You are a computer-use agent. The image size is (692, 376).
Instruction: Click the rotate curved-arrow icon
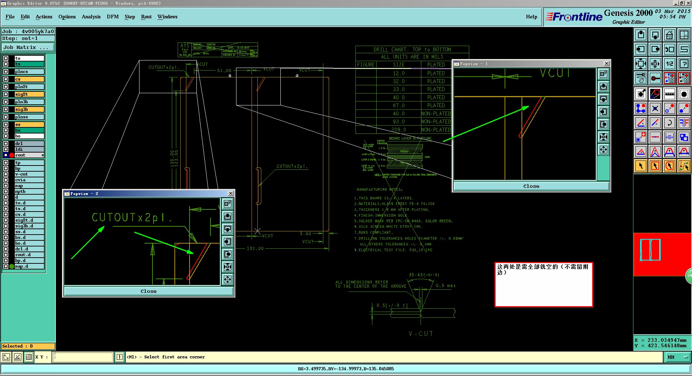[670, 123]
